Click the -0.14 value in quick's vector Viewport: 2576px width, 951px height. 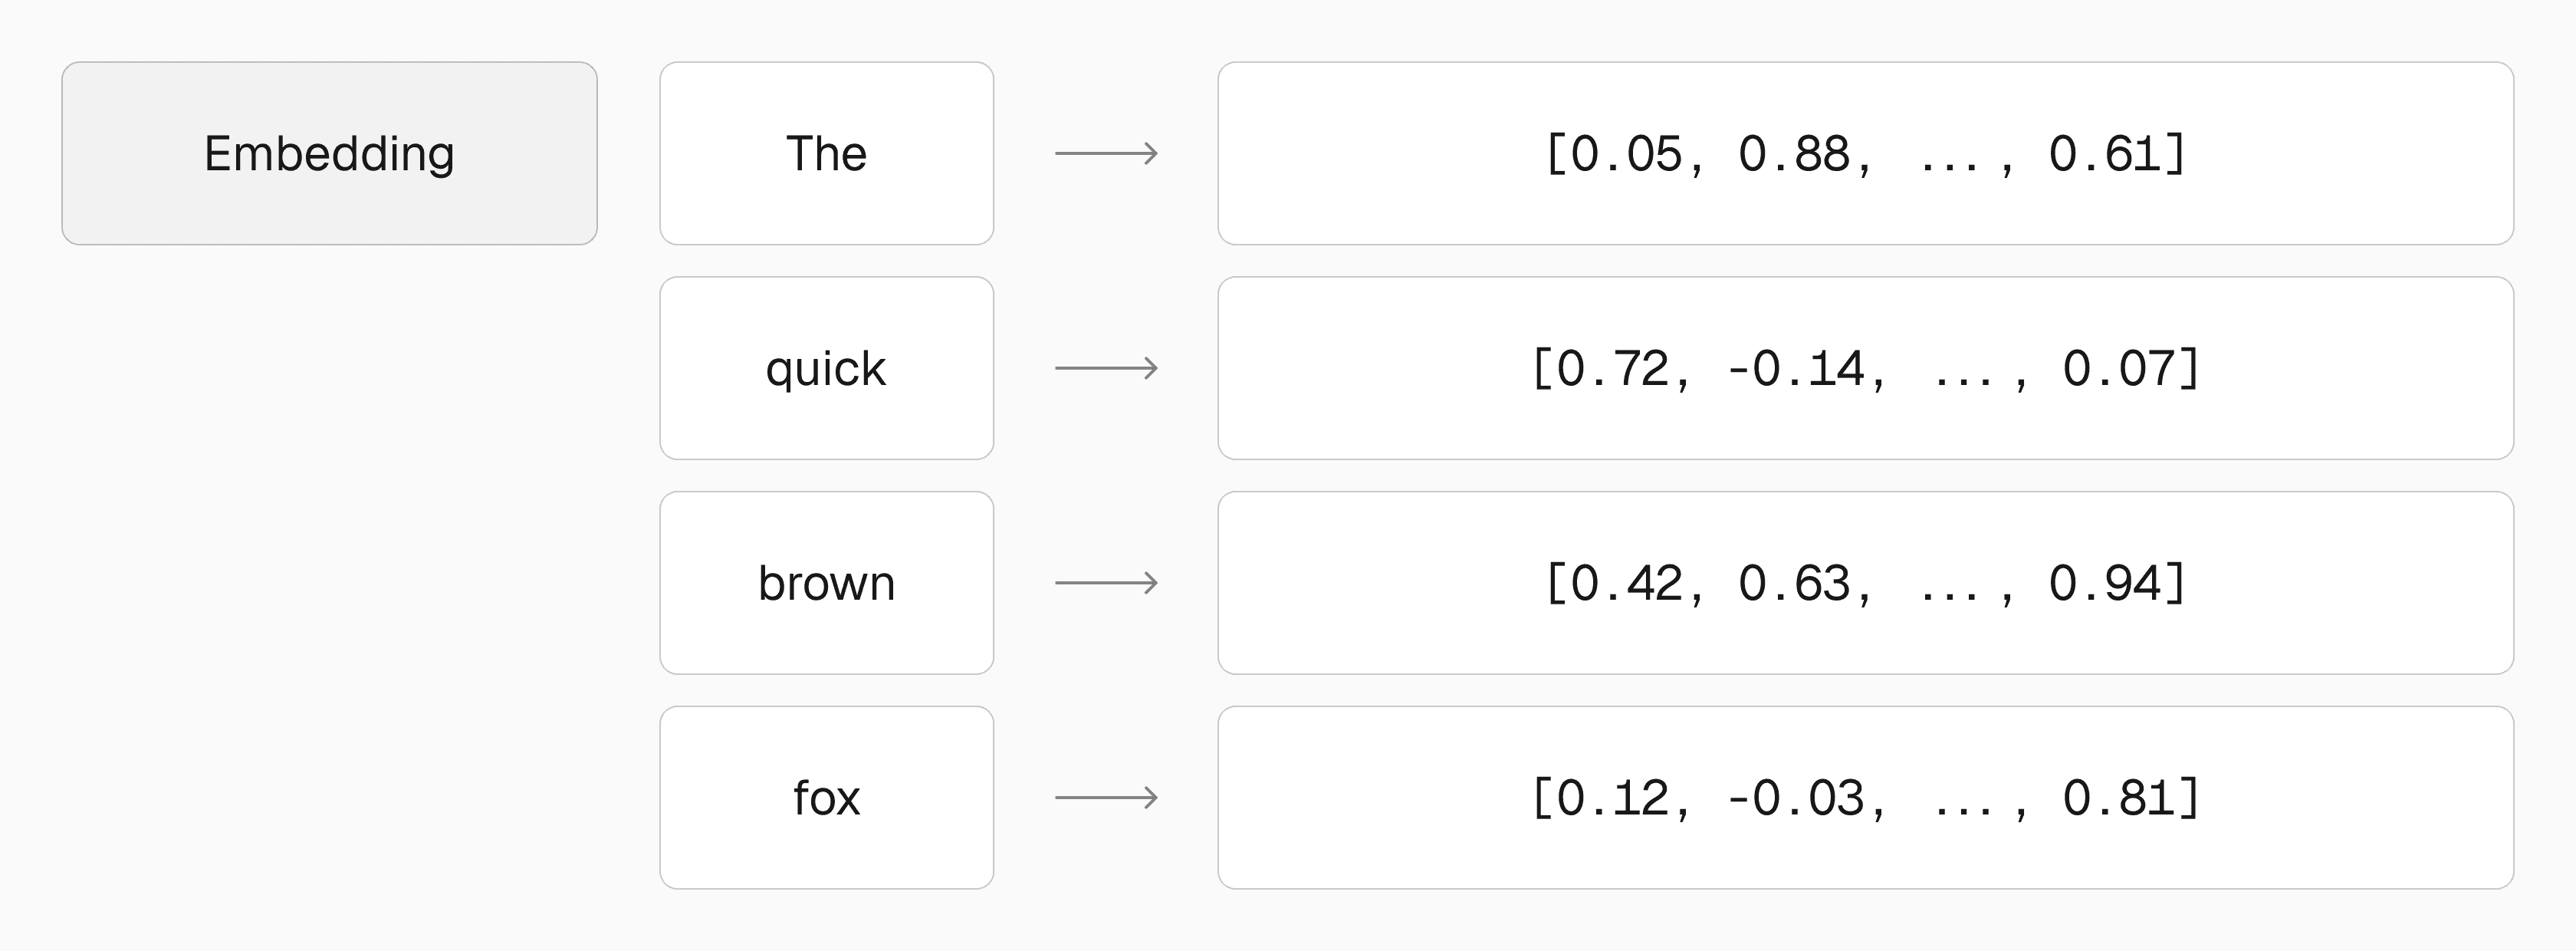click(x=1796, y=369)
